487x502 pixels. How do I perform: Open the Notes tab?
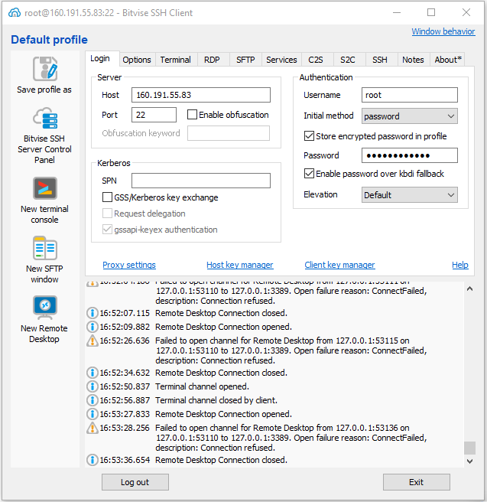click(x=413, y=60)
